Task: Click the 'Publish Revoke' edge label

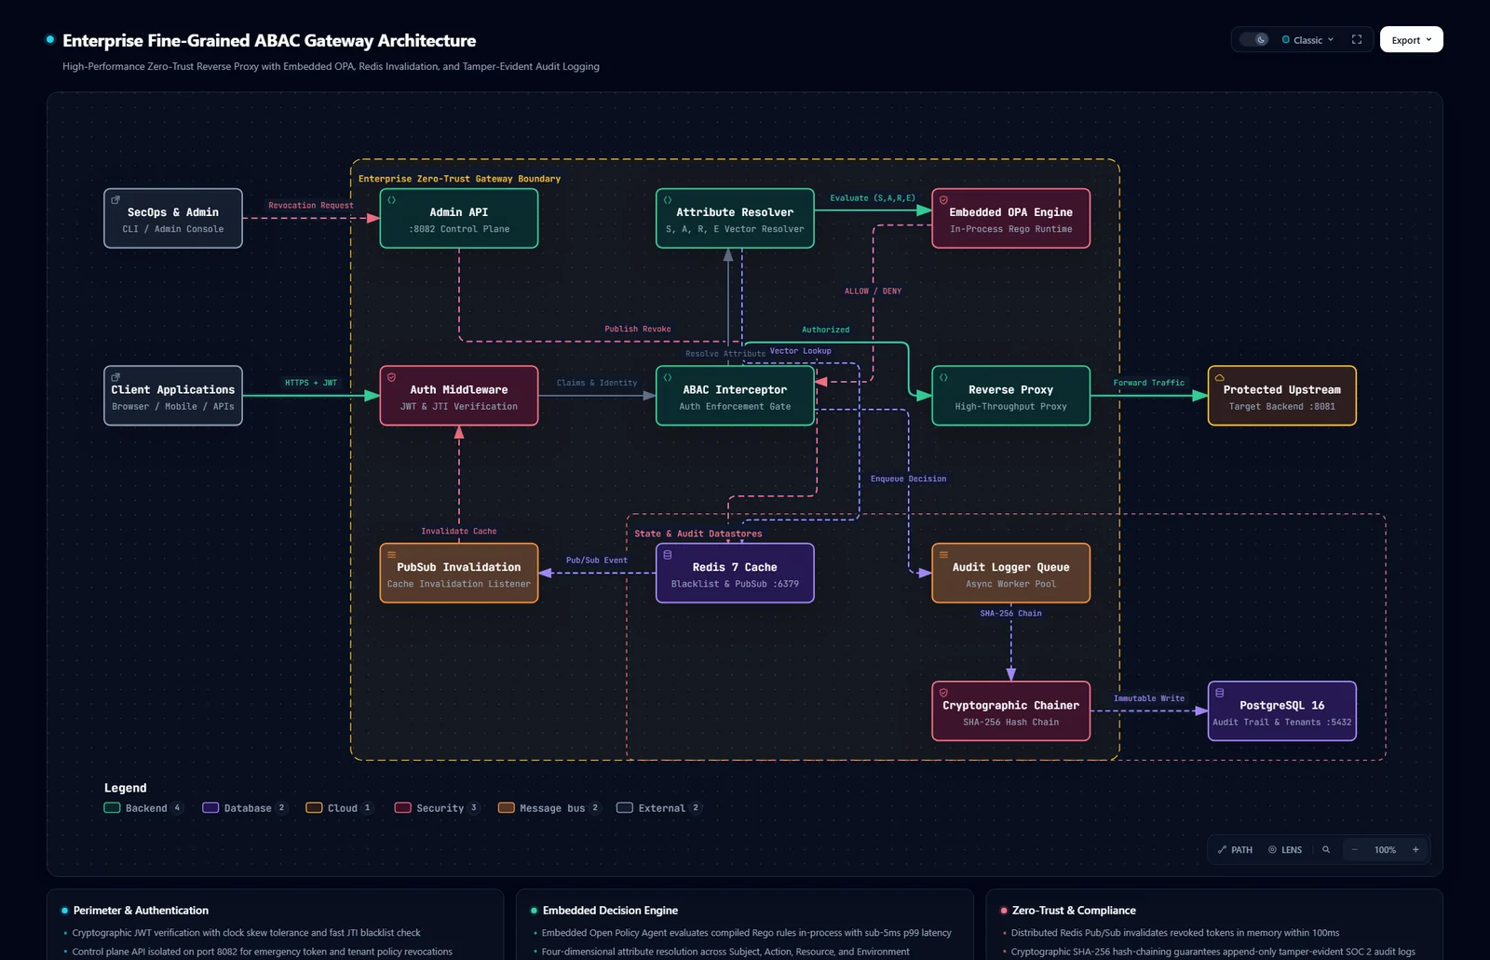Action: [637, 329]
